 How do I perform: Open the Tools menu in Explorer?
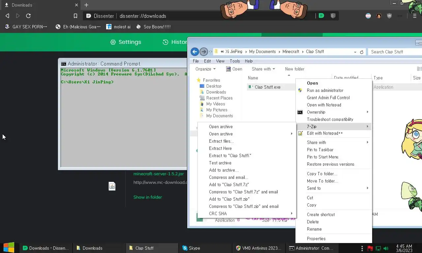click(235, 61)
